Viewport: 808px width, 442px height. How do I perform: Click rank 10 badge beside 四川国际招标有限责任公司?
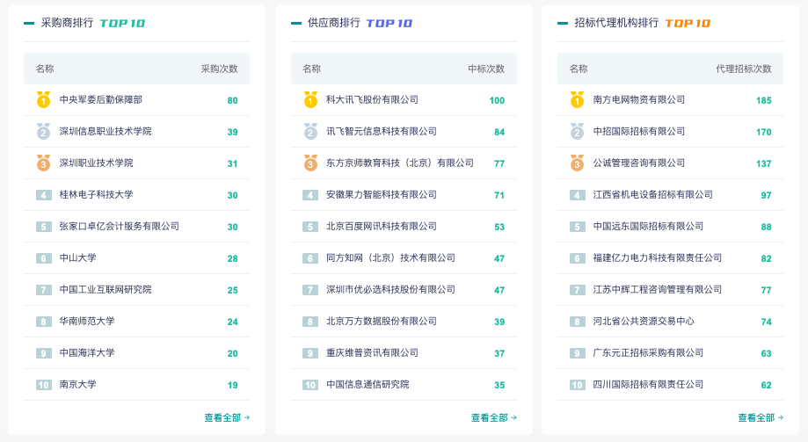point(577,385)
